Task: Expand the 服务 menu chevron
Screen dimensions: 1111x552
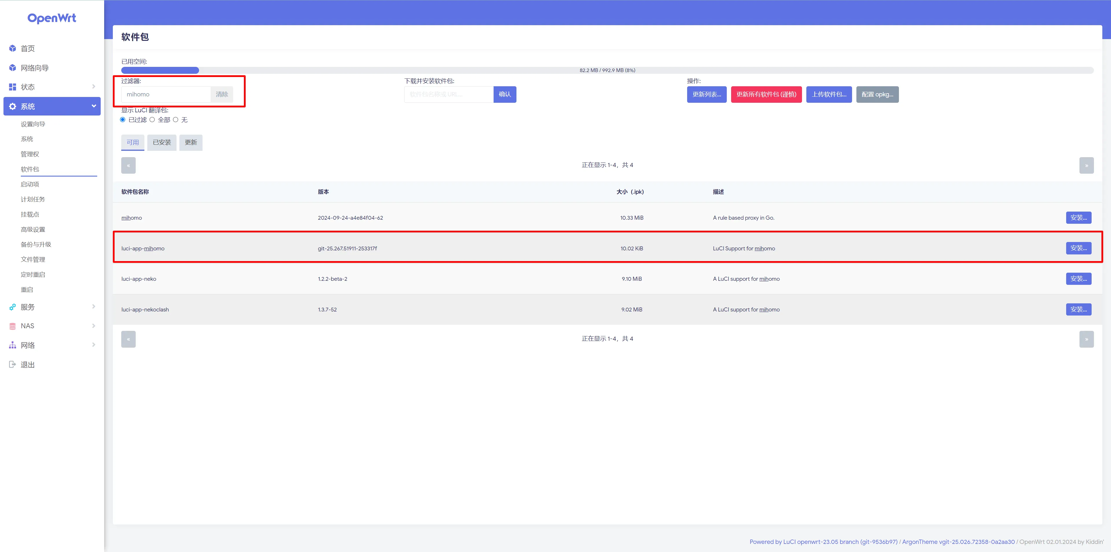Action: [x=93, y=307]
